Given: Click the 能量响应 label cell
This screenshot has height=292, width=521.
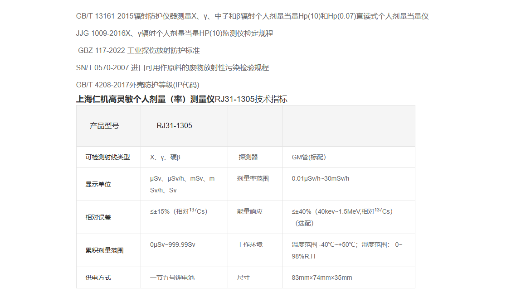Looking at the screenshot, I should point(255,217).
